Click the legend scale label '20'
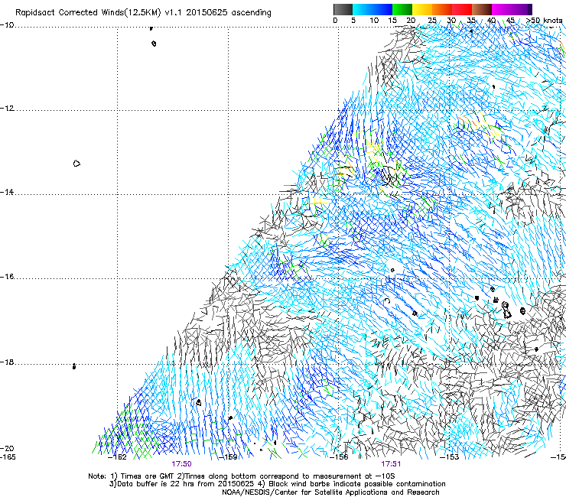The height and width of the screenshot is (497, 566). (x=411, y=21)
